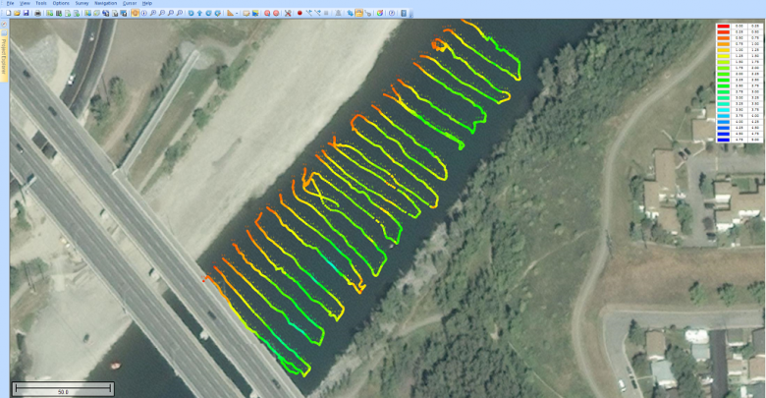The height and width of the screenshot is (398, 766).
Task: Click the measure ruler triangle tool
Action: coord(230,13)
